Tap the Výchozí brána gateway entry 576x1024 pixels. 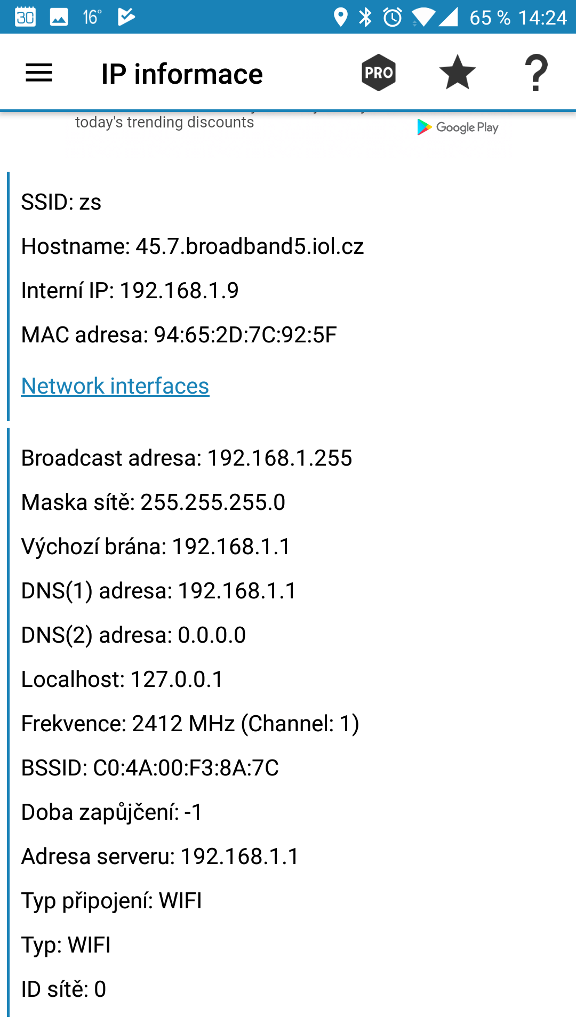pos(156,547)
